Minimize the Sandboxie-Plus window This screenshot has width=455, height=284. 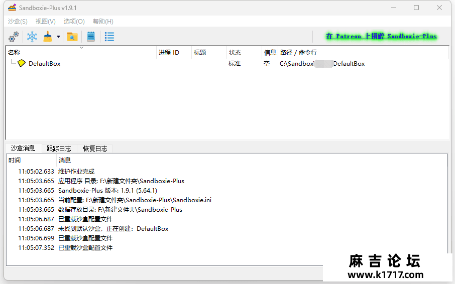(x=394, y=8)
